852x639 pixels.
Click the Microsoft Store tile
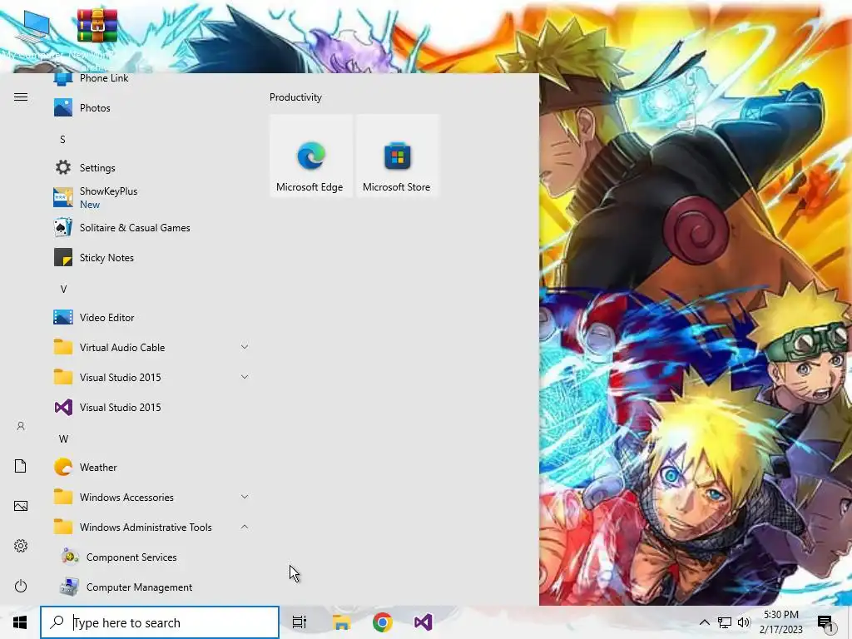click(x=397, y=156)
